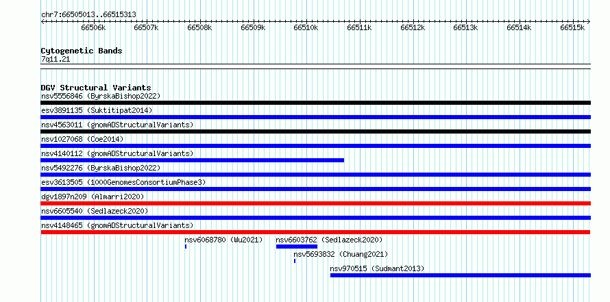The height and width of the screenshot is (302, 610).
Task: Click the nsv5693832 (Chuang2021) label
Action: [x=341, y=254]
